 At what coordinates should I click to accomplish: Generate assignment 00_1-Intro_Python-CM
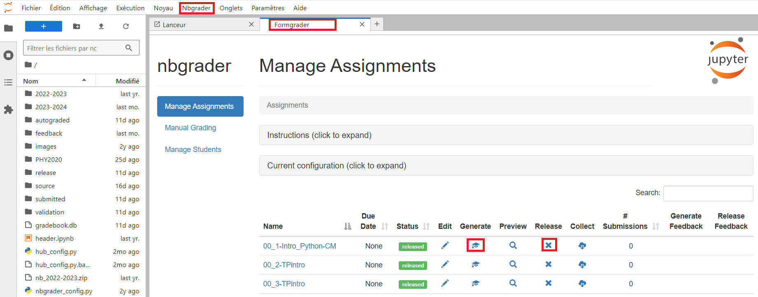point(476,246)
